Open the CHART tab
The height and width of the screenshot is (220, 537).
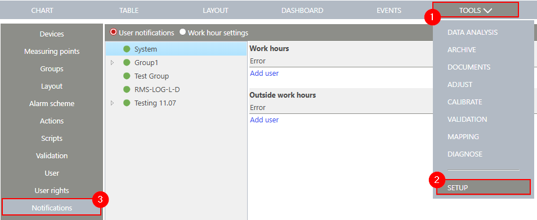[42, 10]
